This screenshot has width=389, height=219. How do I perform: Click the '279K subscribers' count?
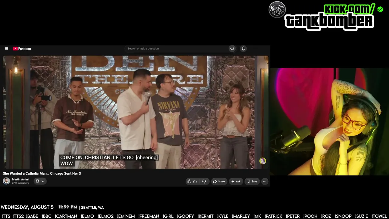20,183
